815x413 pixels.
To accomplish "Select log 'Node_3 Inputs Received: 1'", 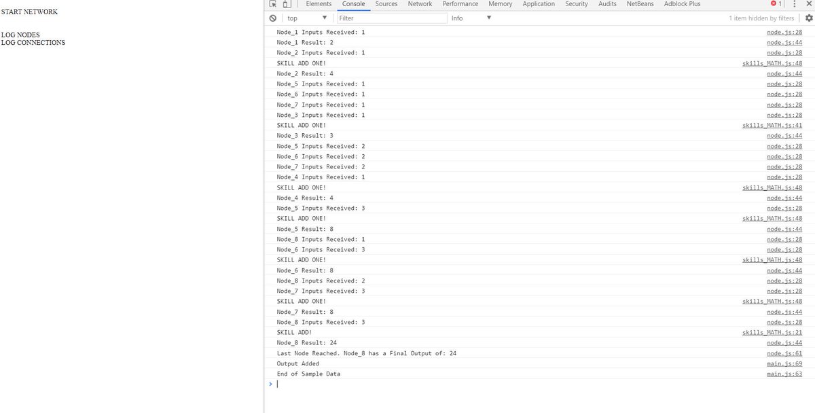I will coord(321,115).
